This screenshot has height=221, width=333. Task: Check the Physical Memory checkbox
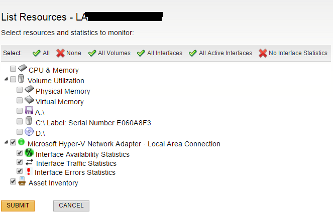point(20,90)
